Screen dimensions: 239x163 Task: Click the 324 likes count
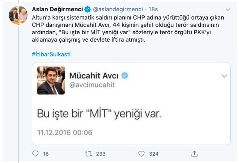click(154, 154)
